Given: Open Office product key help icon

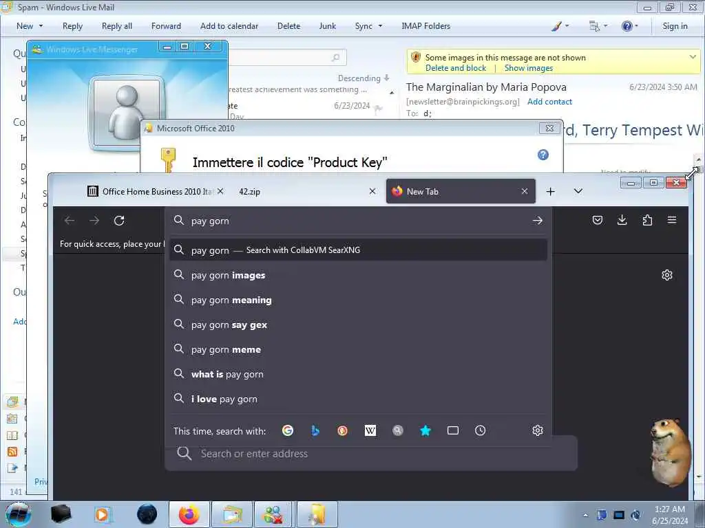Looking at the screenshot, I should coord(543,155).
